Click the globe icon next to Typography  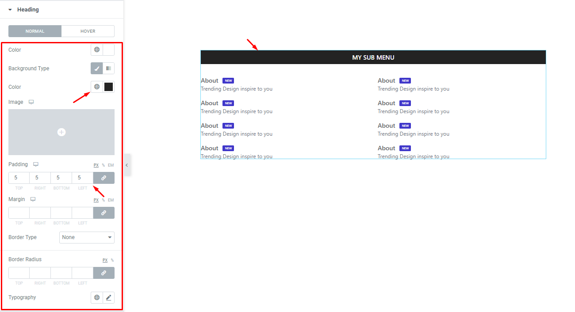click(x=96, y=297)
